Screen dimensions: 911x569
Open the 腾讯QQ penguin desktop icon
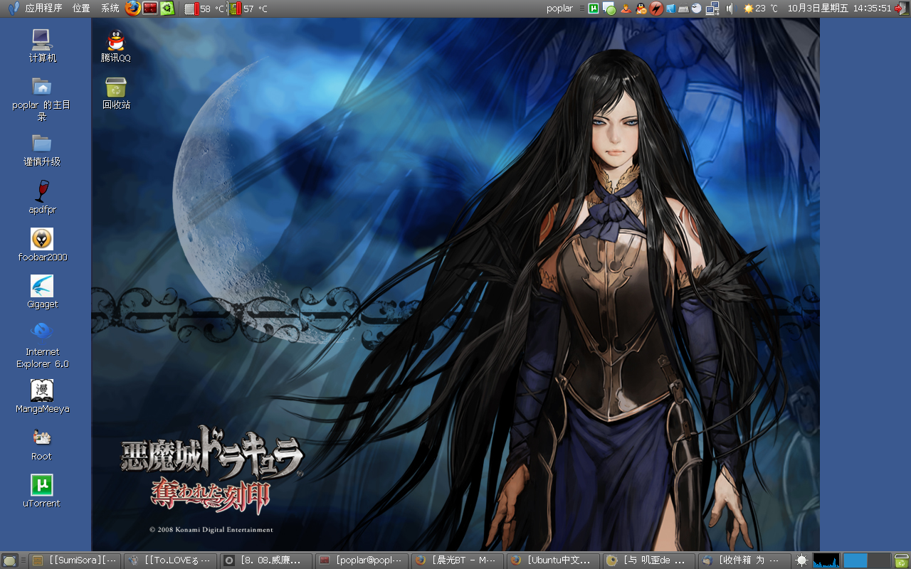[116, 46]
